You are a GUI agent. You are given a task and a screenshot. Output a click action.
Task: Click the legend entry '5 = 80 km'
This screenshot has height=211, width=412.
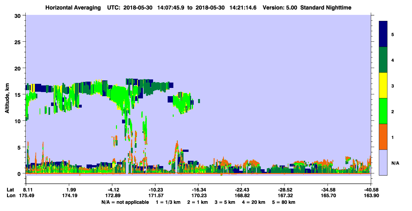(284, 202)
